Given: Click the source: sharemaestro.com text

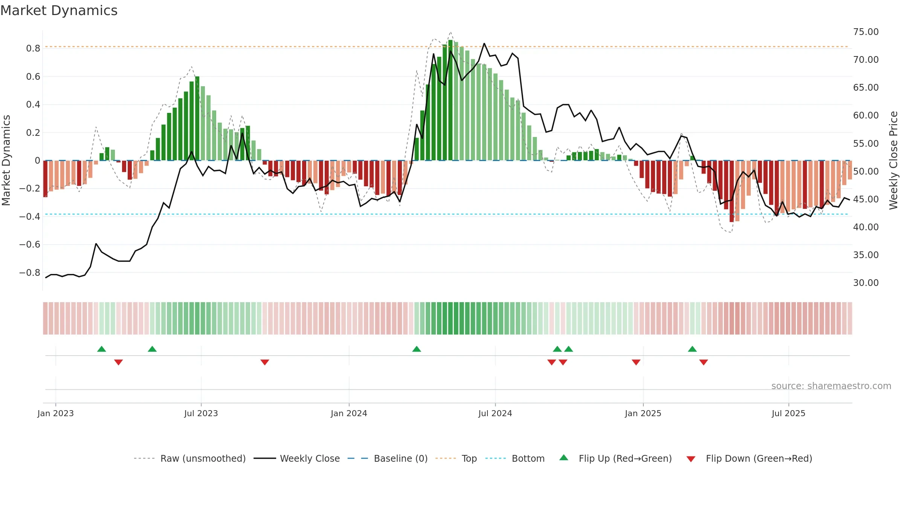Looking at the screenshot, I should pyautogui.click(x=831, y=386).
